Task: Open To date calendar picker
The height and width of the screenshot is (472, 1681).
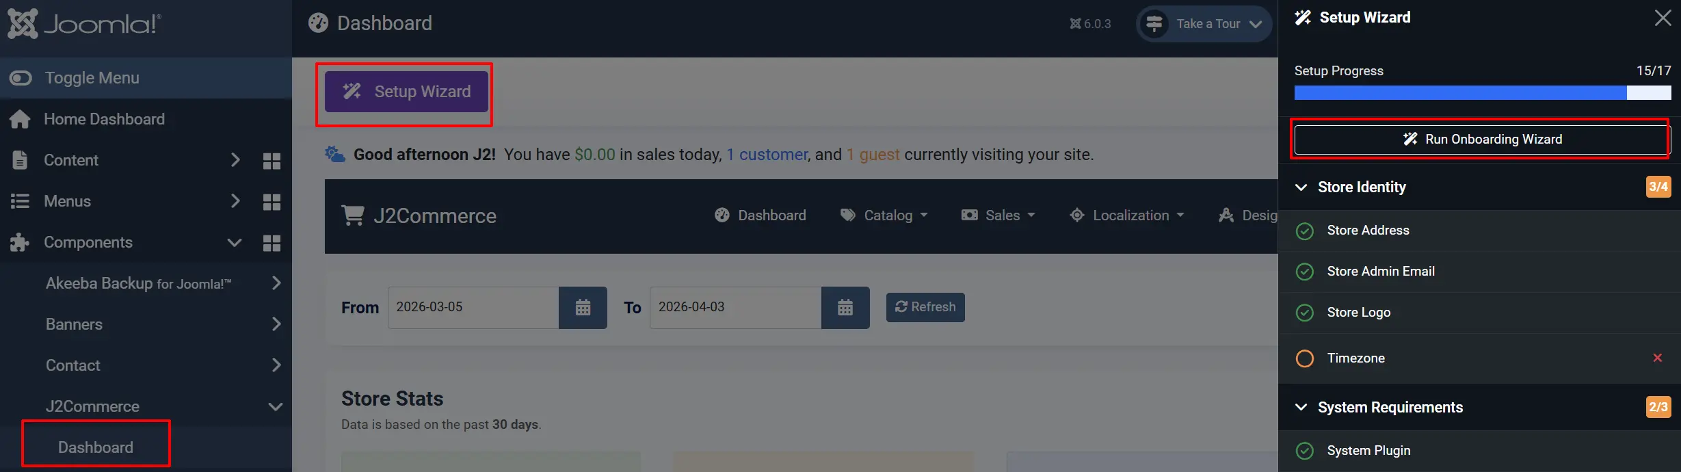Action: click(x=845, y=308)
